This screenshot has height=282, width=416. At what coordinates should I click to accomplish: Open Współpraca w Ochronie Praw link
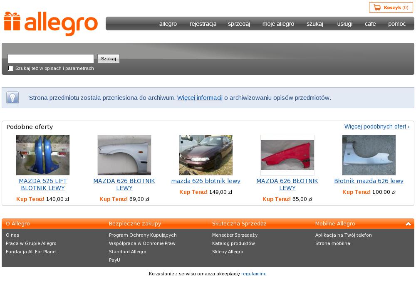click(142, 243)
